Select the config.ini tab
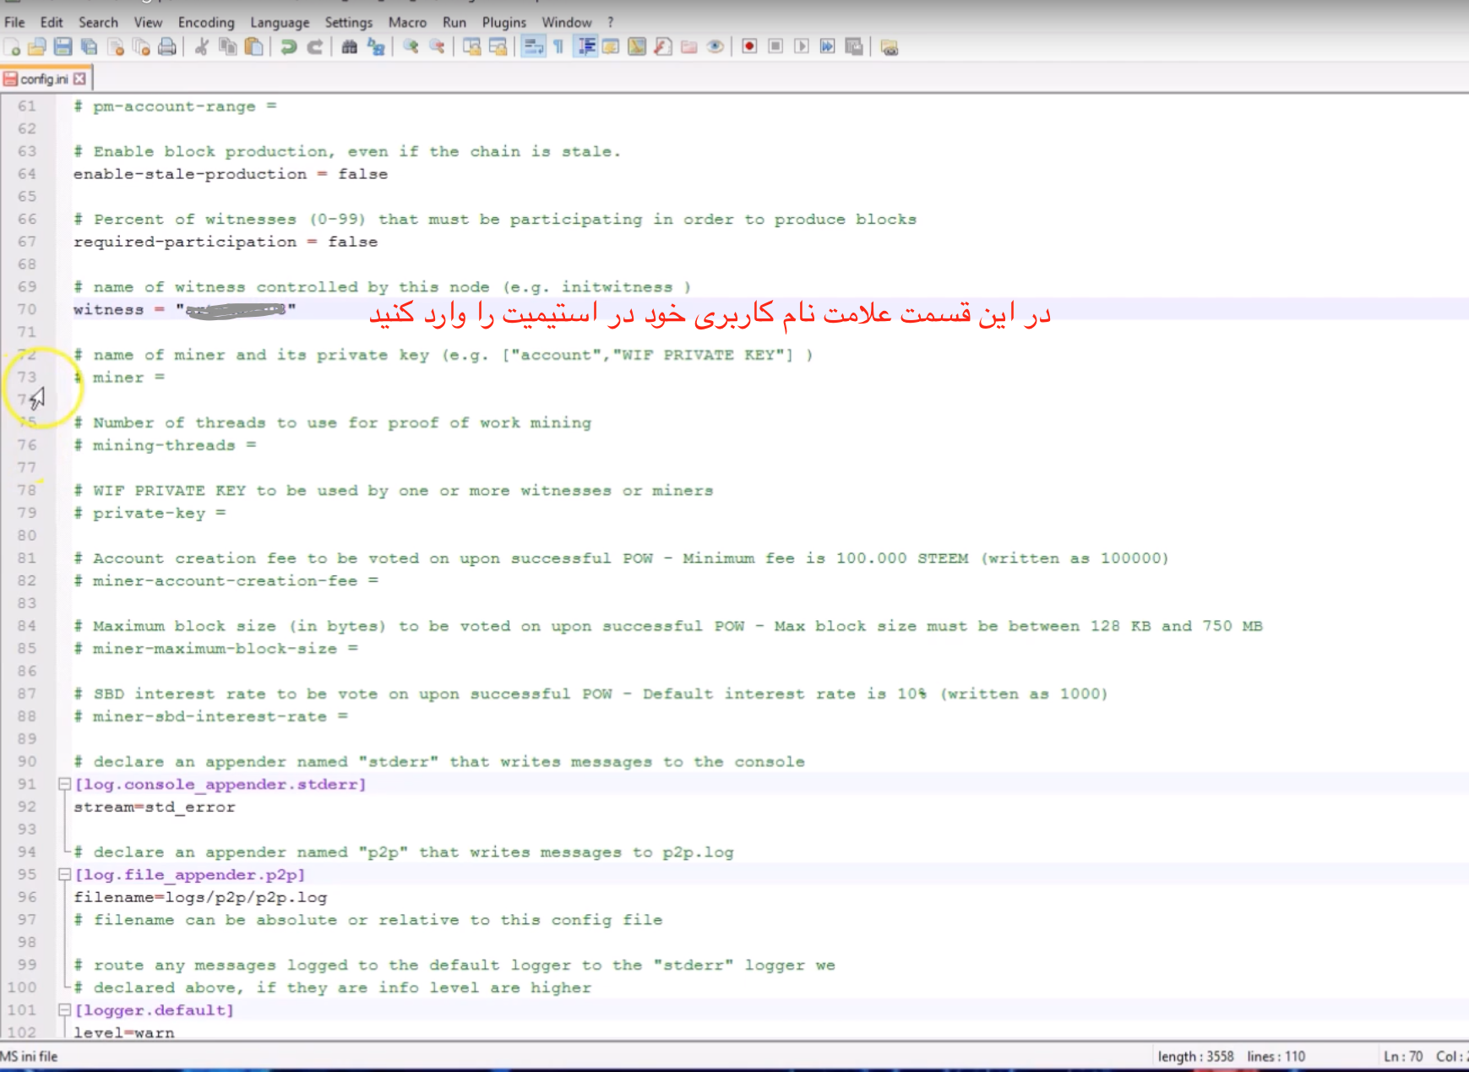Viewport: 1469px width, 1072px height. click(44, 79)
